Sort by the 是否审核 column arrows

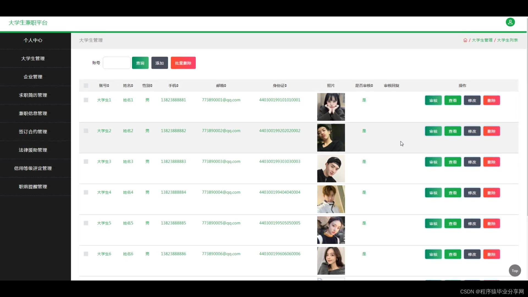pyautogui.click(x=372, y=86)
